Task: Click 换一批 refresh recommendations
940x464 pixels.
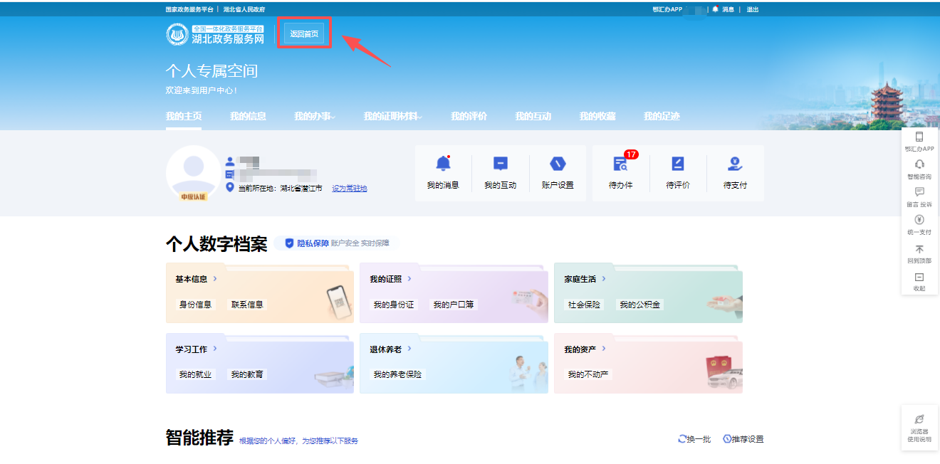Action: point(694,439)
